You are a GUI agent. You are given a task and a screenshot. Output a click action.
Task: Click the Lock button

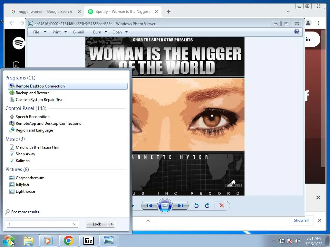pos(97,224)
